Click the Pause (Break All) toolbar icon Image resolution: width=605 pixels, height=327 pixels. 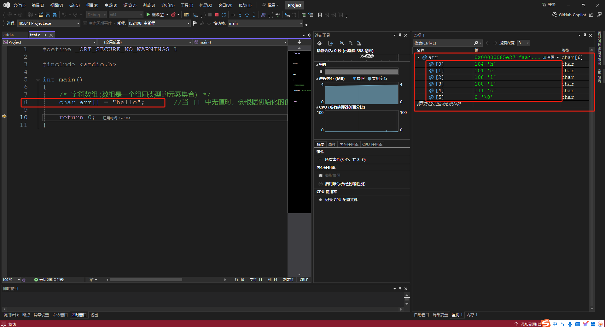[x=210, y=15]
